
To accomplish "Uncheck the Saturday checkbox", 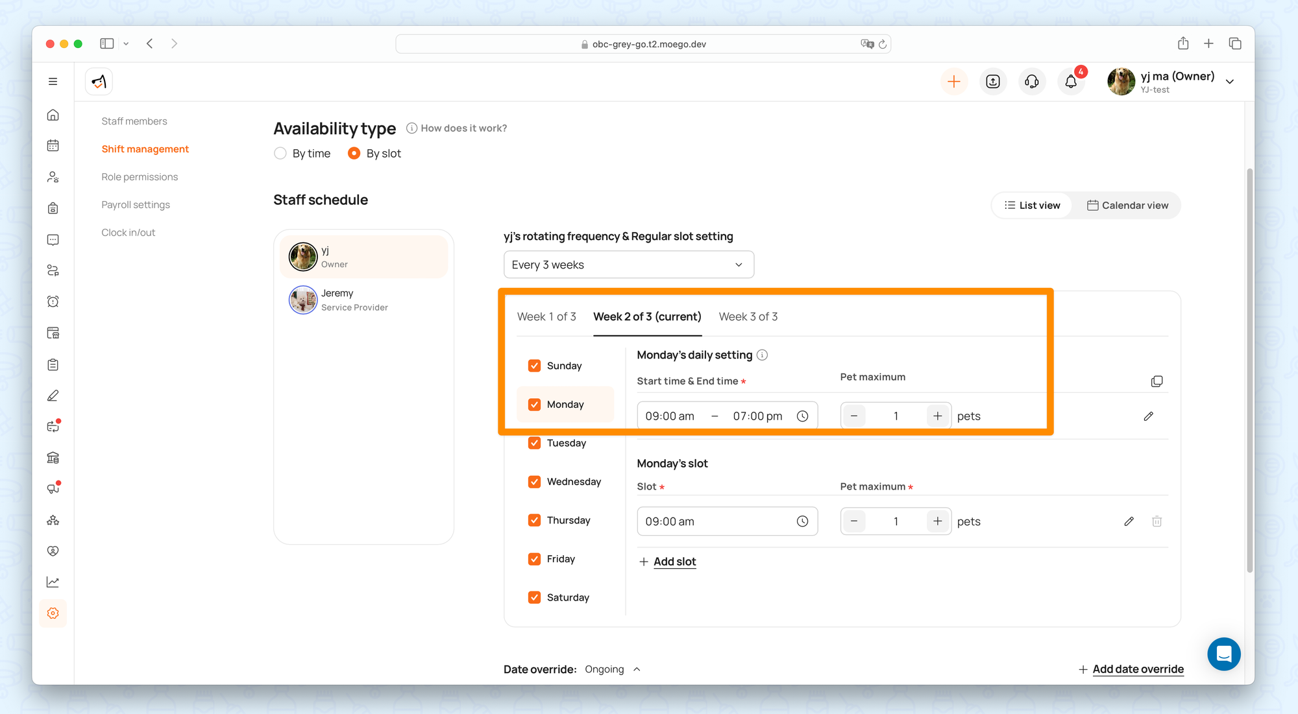I will [534, 597].
